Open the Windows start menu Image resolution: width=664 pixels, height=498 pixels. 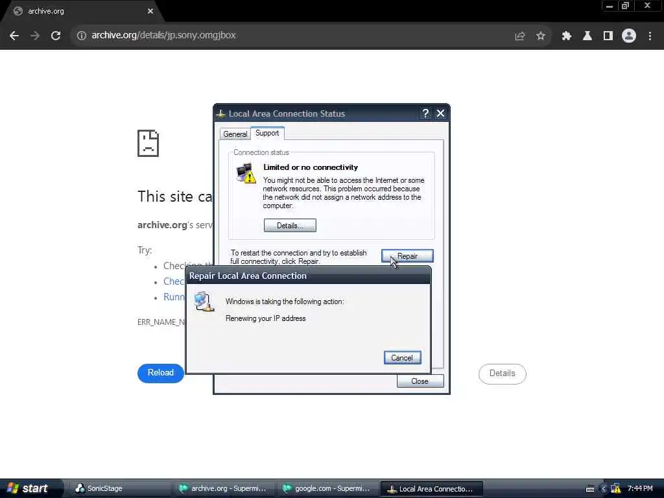click(x=30, y=488)
